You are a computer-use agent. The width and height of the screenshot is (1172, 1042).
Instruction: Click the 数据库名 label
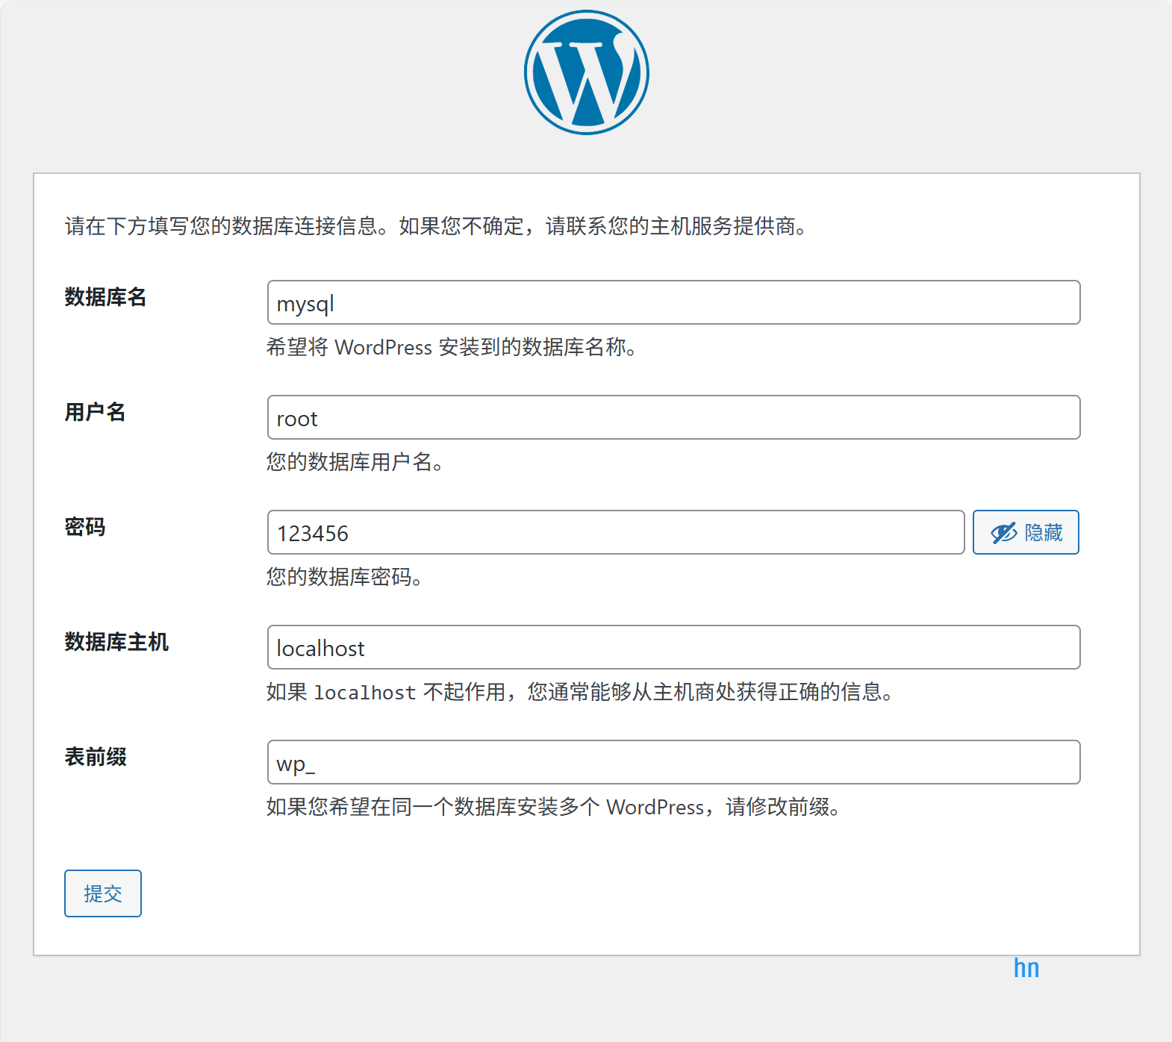[x=105, y=297]
